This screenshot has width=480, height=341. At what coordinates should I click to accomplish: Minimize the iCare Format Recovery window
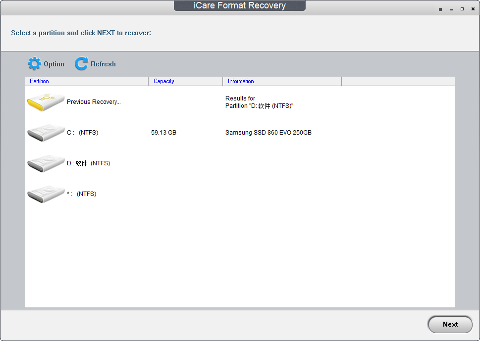pyautogui.click(x=451, y=9)
